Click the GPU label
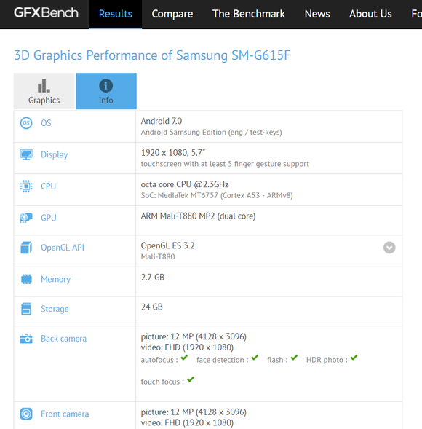 pos(48,218)
